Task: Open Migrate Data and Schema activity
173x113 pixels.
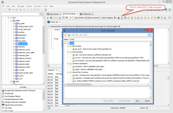Action: click(x=14, y=105)
